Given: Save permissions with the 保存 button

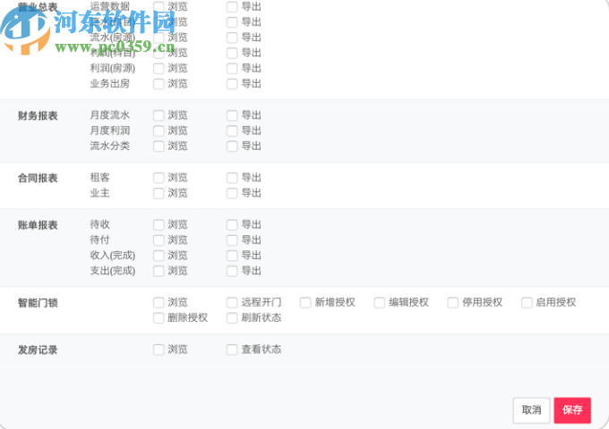Looking at the screenshot, I should [572, 410].
